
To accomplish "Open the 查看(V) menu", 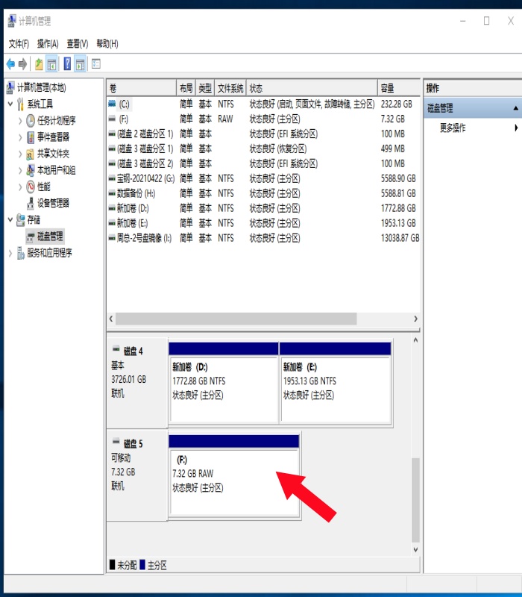I will click(x=77, y=44).
